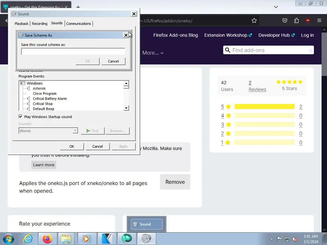The image size is (327, 245).
Task: Show hidden tray icons arrow
Action: pyautogui.click(x=271, y=239)
